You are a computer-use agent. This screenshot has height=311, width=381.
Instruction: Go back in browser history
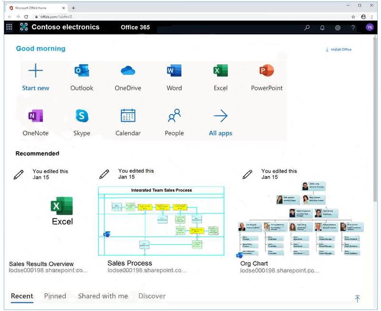[x=10, y=17]
